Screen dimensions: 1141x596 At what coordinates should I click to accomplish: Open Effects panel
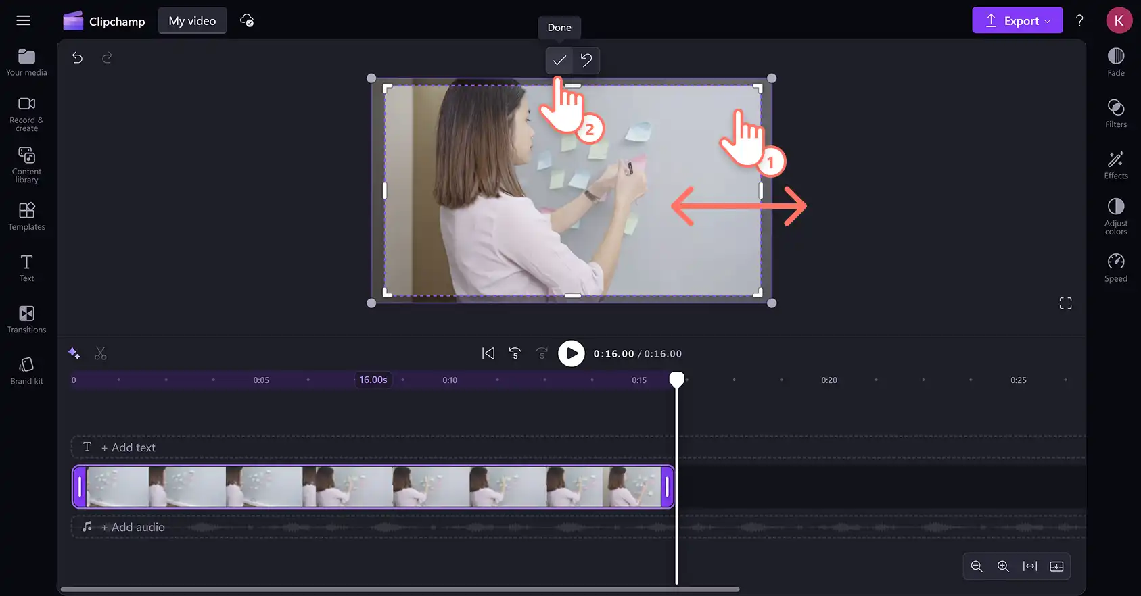[1116, 165]
